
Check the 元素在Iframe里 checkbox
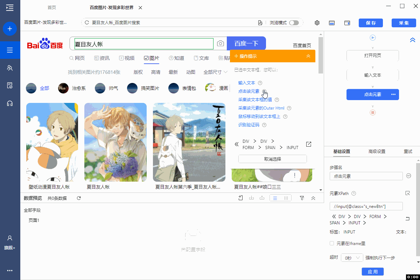point(332,243)
